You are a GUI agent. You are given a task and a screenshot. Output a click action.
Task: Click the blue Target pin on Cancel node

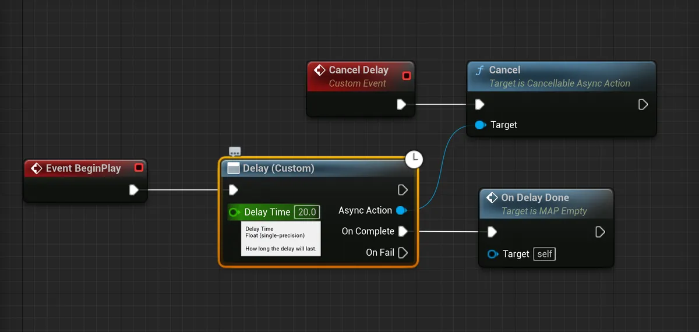480,125
